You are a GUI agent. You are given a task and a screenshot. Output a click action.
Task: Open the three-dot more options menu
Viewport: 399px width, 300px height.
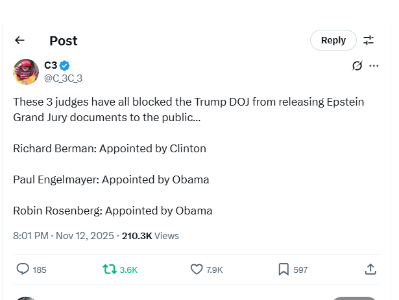[374, 65]
